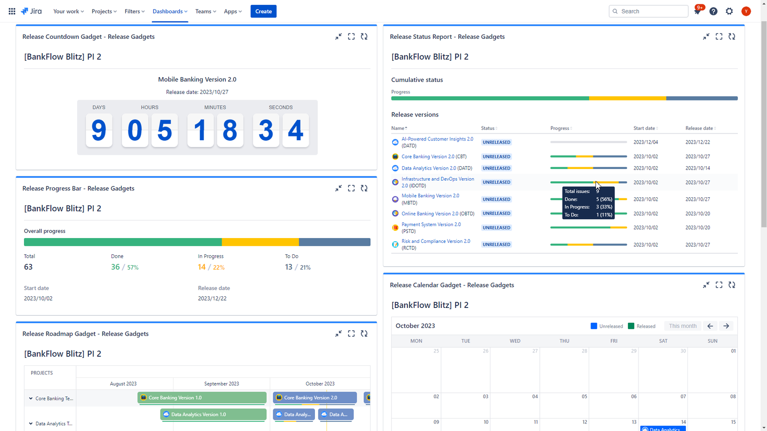The image size is (767, 431).
Task: Sort release versions by Name column
Action: [399, 128]
